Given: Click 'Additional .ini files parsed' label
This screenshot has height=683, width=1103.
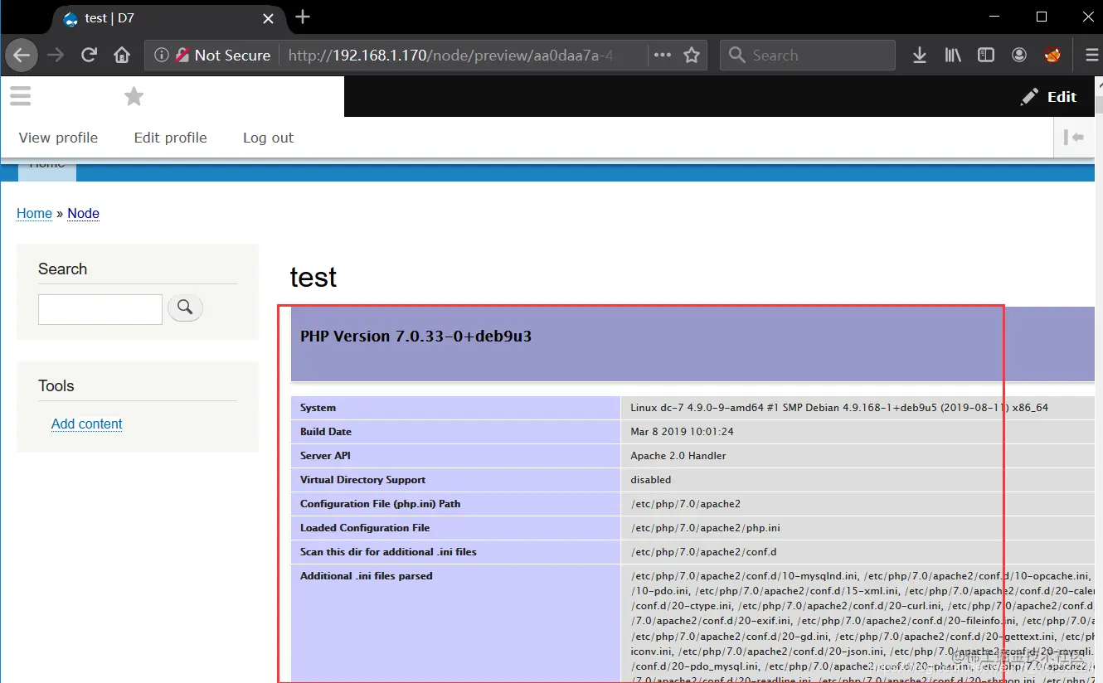Looking at the screenshot, I should (x=366, y=576).
